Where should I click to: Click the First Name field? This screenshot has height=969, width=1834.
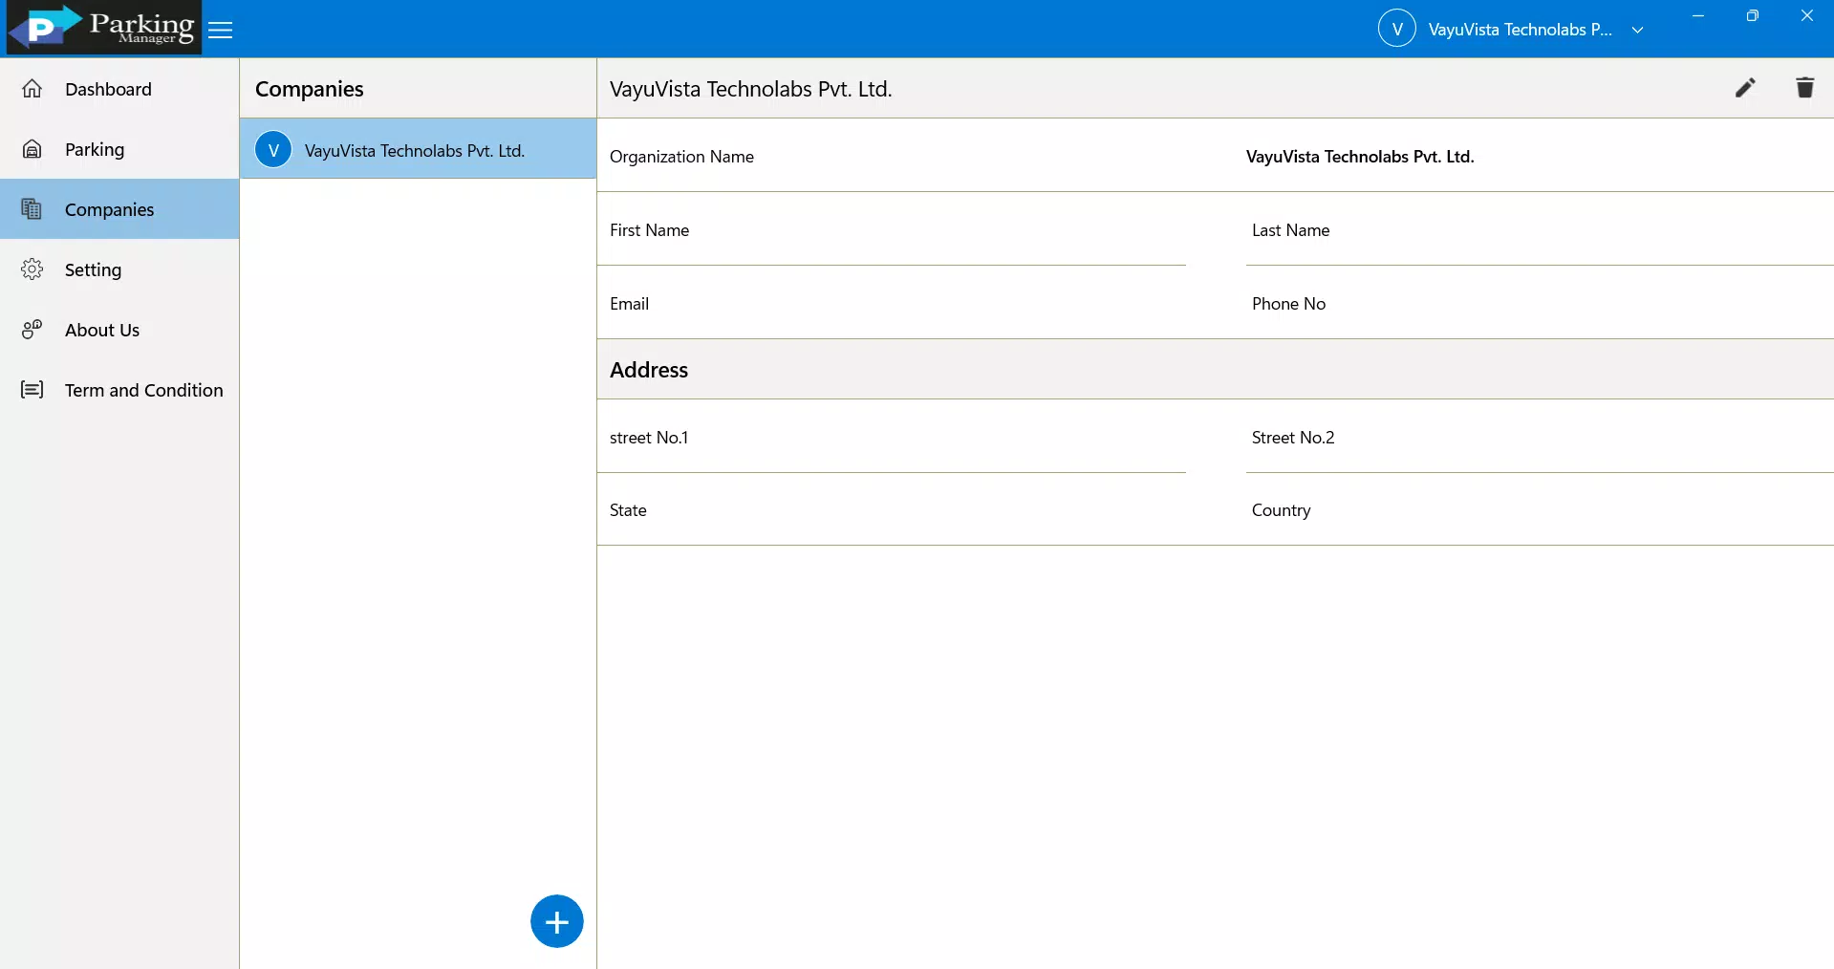[x=892, y=230]
